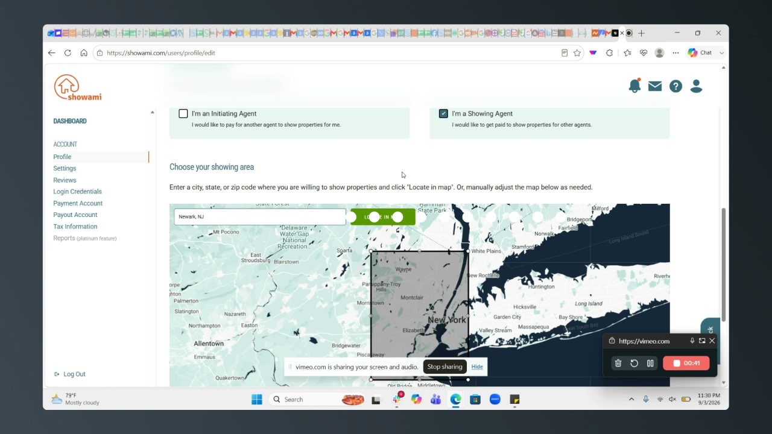Go to the Dashboard link
Image resolution: width=772 pixels, height=434 pixels.
[x=70, y=121]
